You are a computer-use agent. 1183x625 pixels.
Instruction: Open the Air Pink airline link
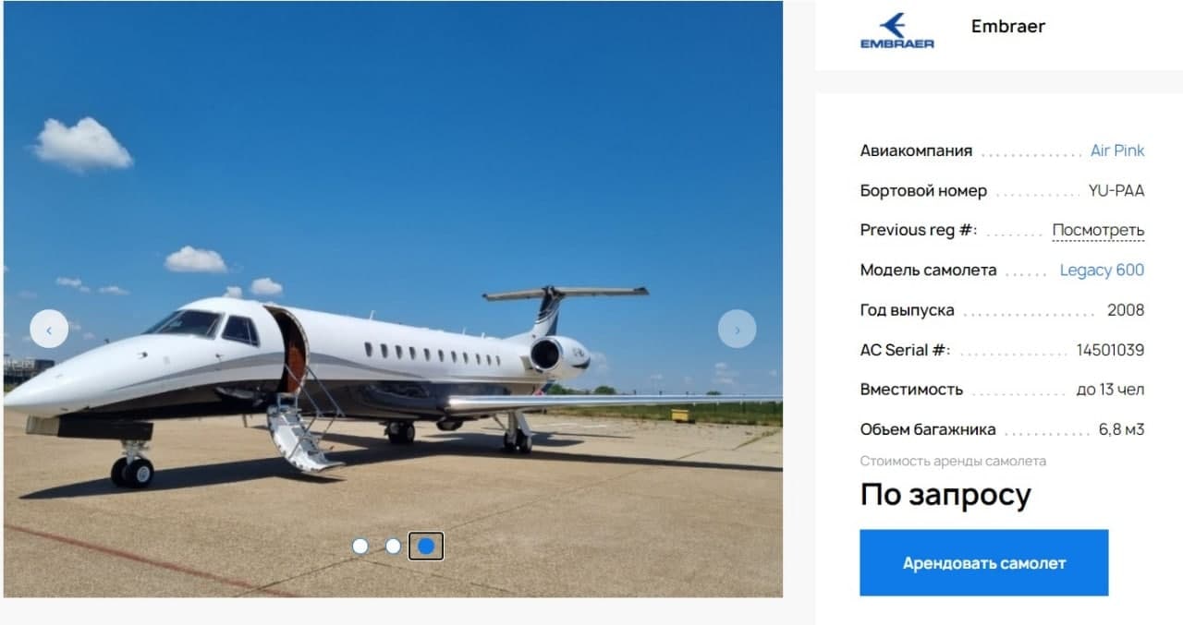pos(1116,150)
